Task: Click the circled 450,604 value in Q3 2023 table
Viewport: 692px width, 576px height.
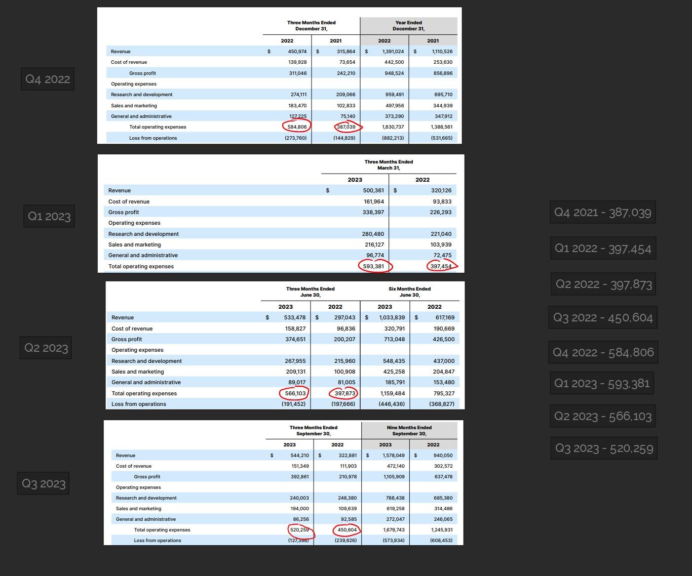Action: [x=347, y=529]
